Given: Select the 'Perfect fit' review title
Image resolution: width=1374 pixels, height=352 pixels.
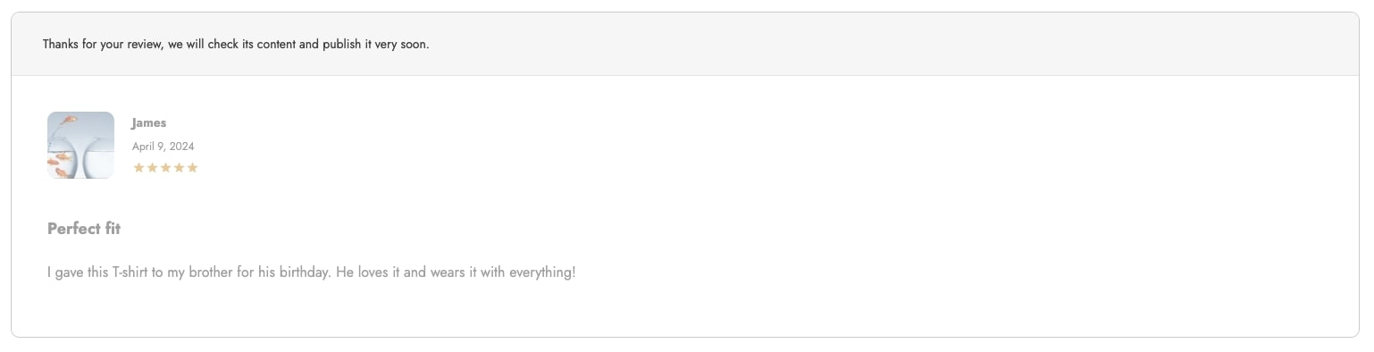Looking at the screenshot, I should pos(84,229).
